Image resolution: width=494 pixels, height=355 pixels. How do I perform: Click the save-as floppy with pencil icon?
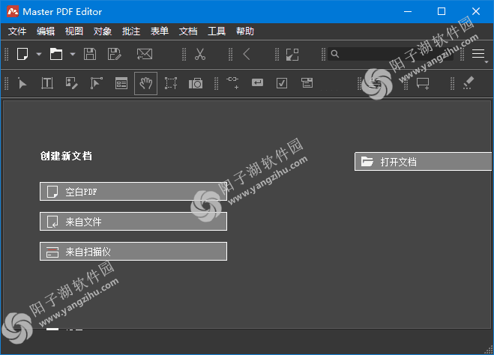pos(114,54)
